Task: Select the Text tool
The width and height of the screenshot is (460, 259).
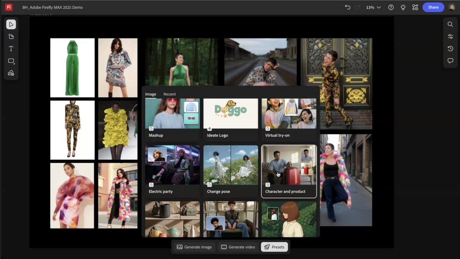Action: [x=11, y=49]
